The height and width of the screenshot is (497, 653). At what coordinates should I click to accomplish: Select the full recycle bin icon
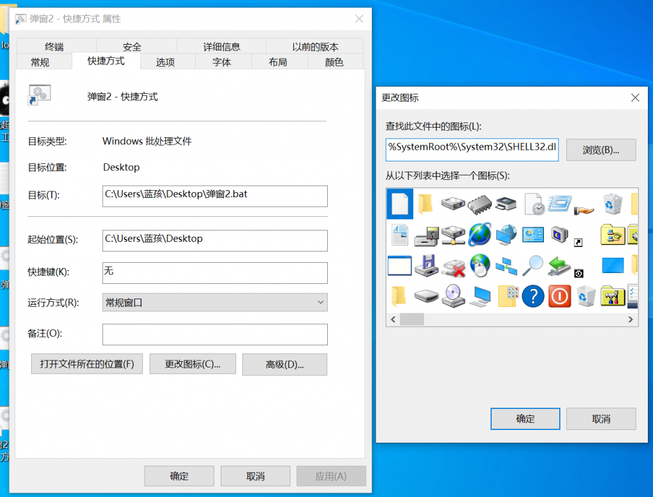coord(613,204)
